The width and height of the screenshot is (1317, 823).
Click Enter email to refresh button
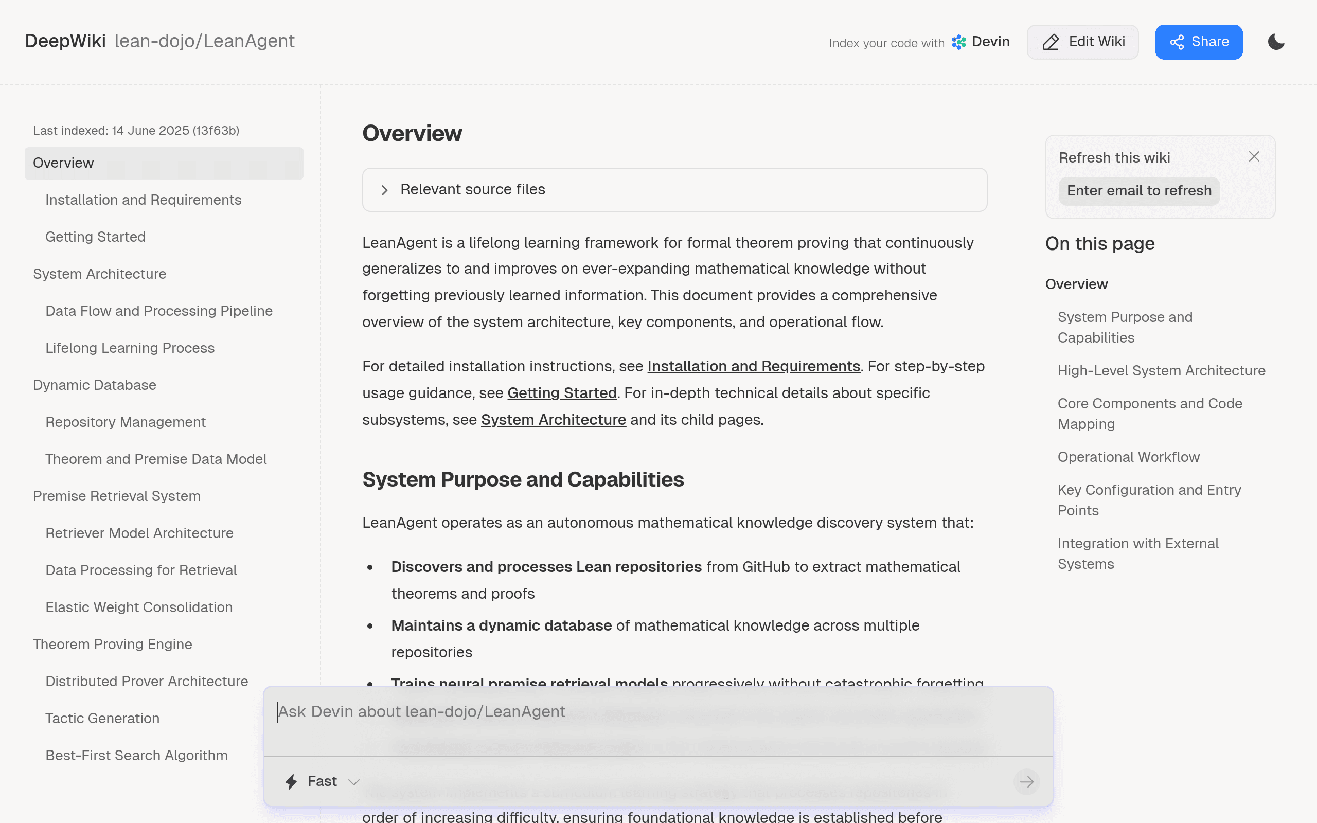click(x=1139, y=191)
